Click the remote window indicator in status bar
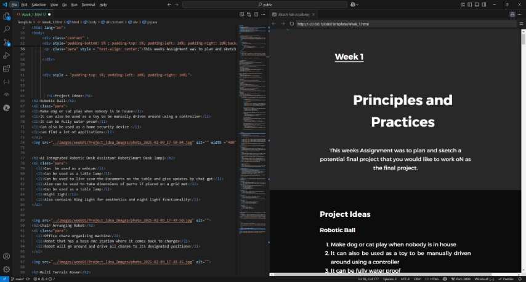Image resolution: width=526 pixels, height=282 pixels. point(4,279)
